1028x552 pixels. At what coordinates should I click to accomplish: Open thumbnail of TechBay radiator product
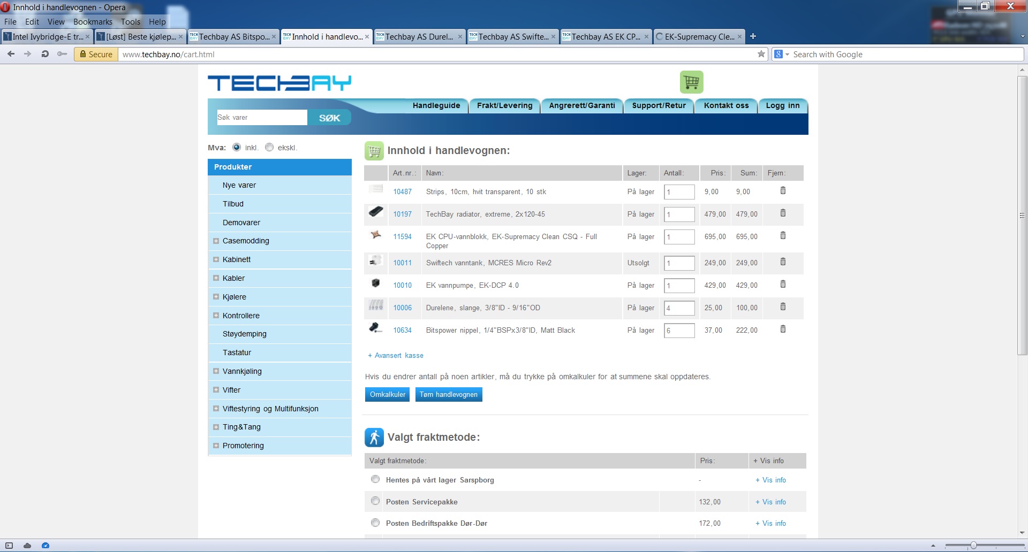[x=376, y=212]
